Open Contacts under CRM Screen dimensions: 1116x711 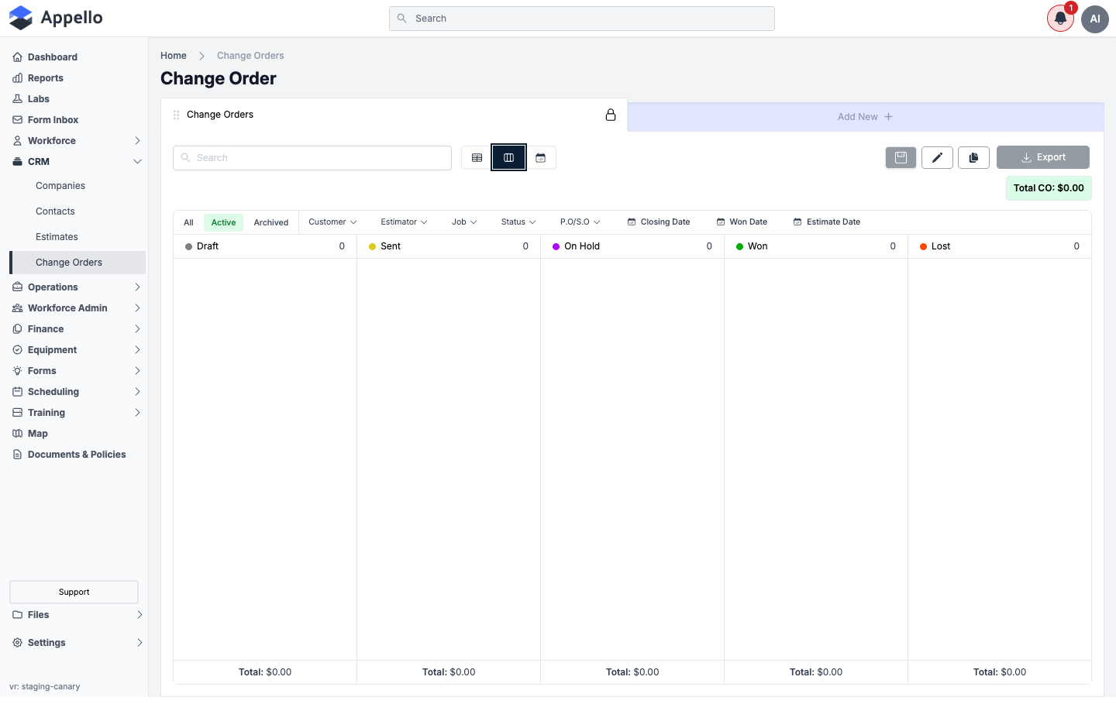(55, 211)
